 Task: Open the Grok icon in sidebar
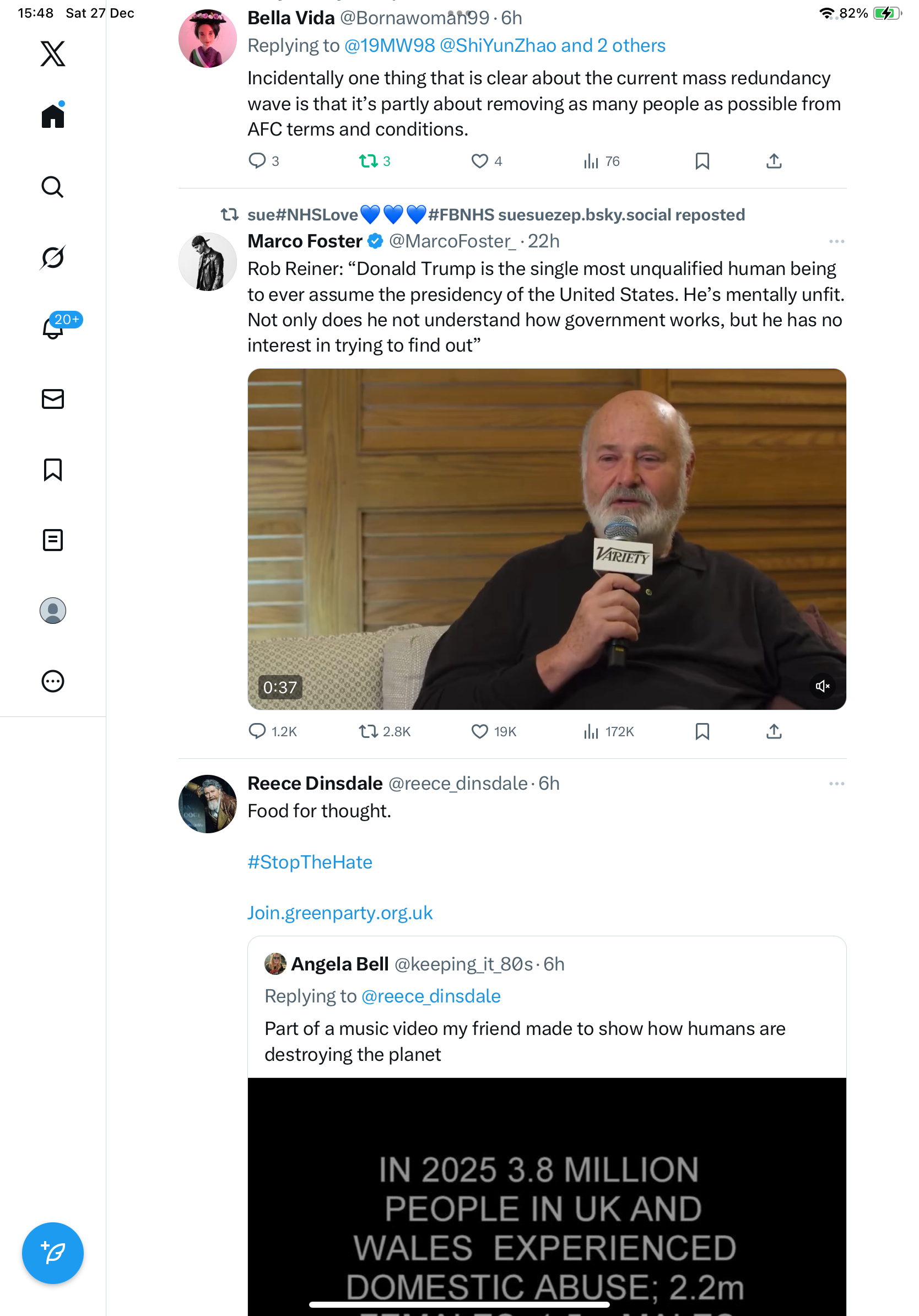[x=53, y=257]
